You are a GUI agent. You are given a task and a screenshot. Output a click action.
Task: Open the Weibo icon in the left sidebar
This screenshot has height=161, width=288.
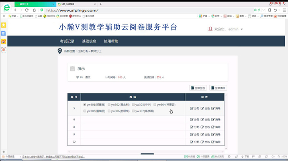4,41
